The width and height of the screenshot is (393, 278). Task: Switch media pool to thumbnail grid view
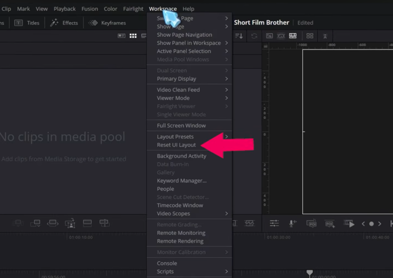(x=133, y=36)
